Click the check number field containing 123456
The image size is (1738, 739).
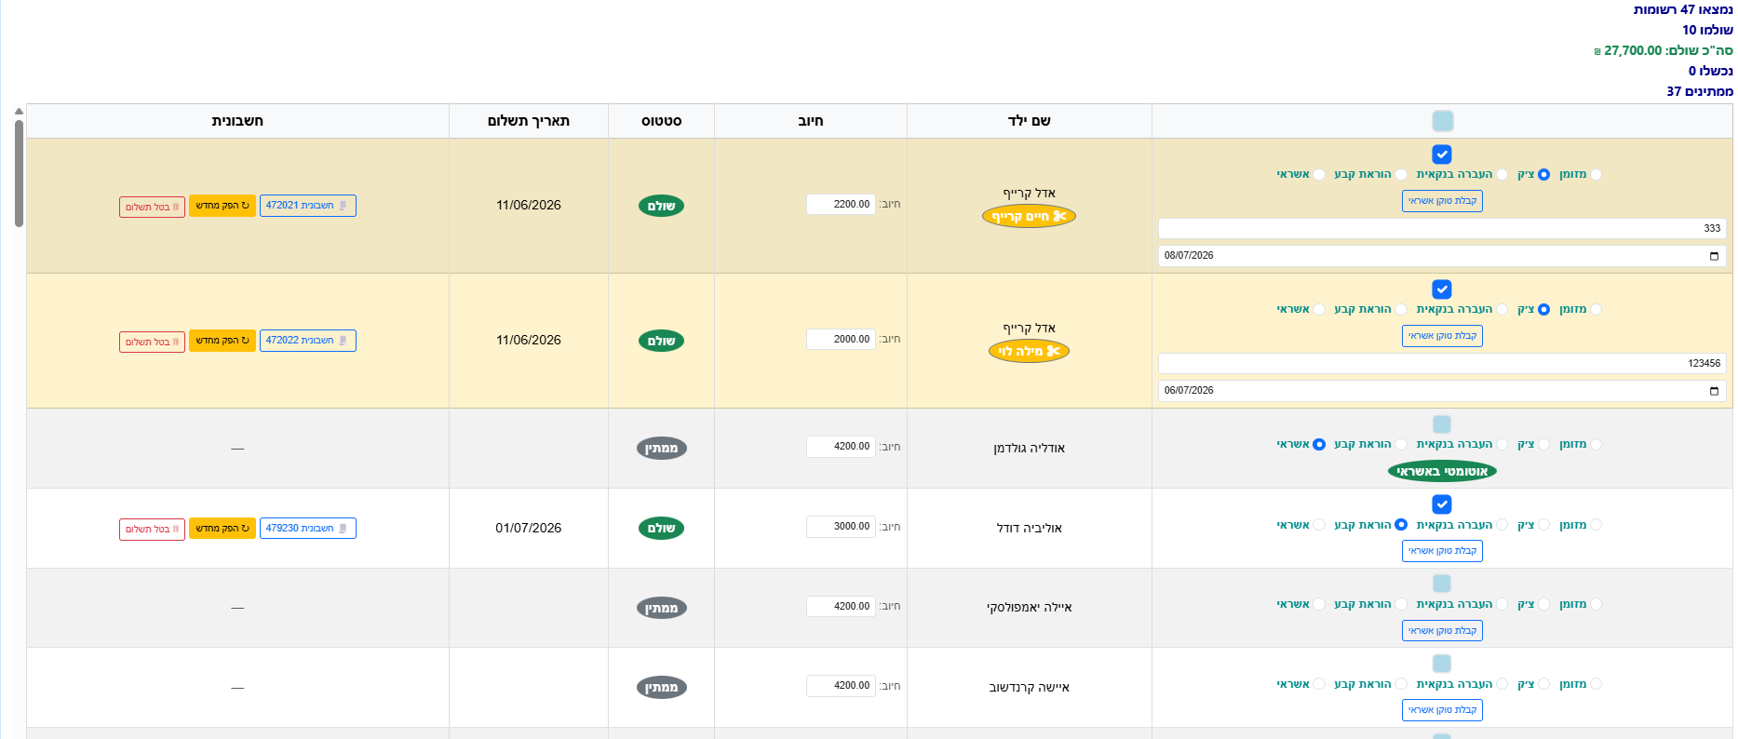(1442, 363)
